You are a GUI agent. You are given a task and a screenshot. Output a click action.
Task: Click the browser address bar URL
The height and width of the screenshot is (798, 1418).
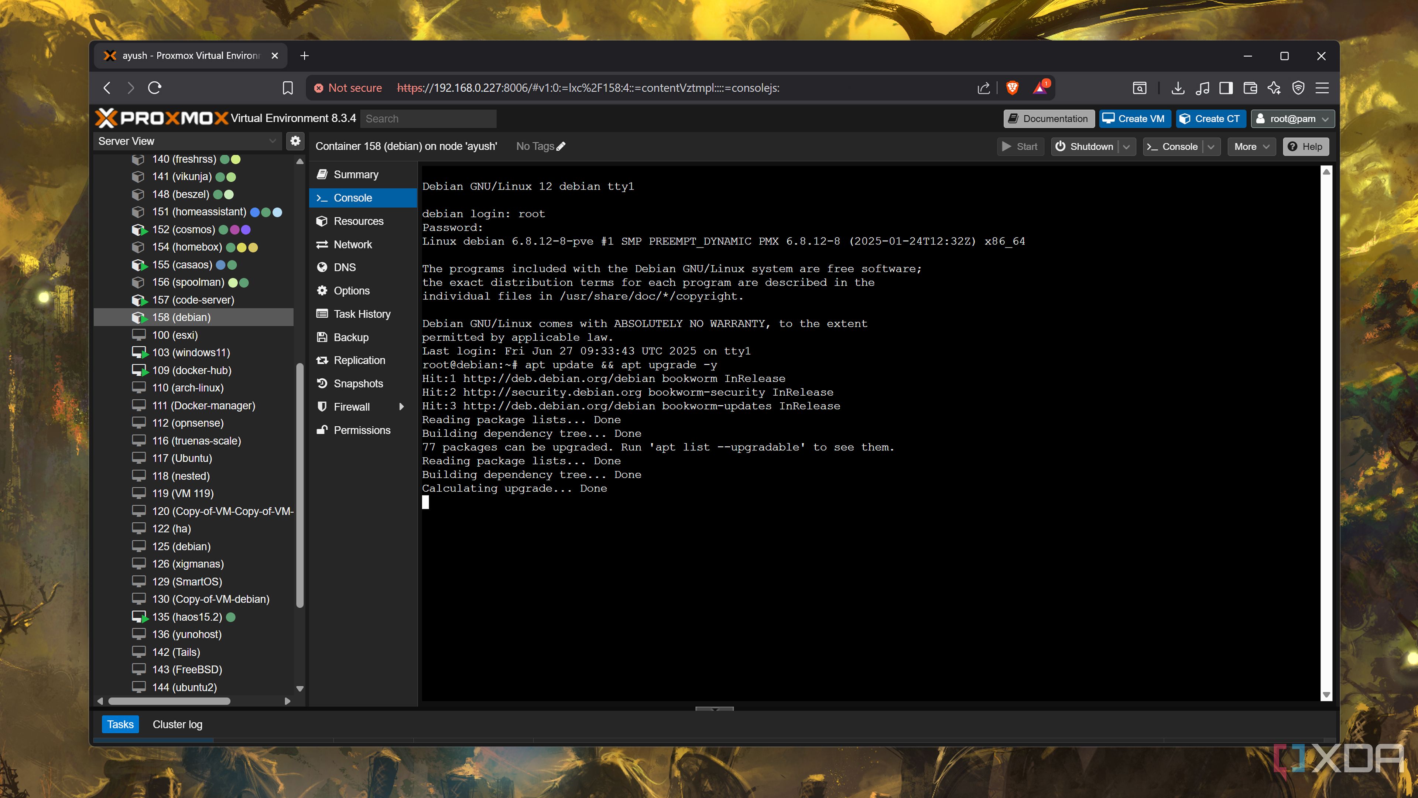tap(588, 88)
